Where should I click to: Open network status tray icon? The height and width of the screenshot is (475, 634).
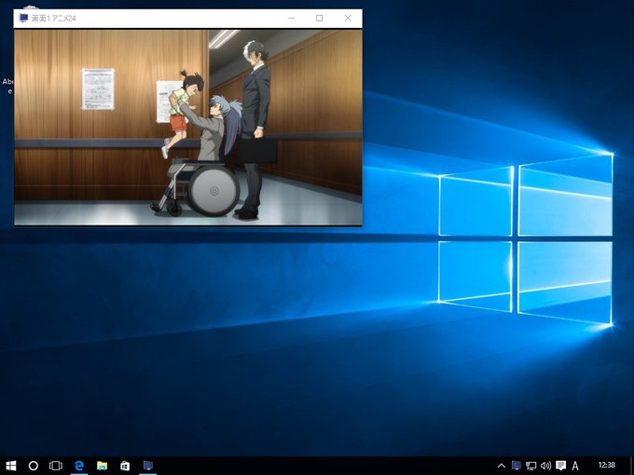(x=531, y=466)
